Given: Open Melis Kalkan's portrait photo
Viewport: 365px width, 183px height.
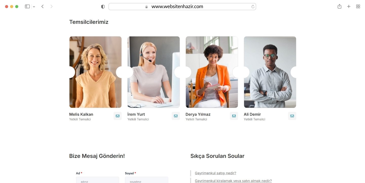Looking at the screenshot, I should tap(95, 72).
